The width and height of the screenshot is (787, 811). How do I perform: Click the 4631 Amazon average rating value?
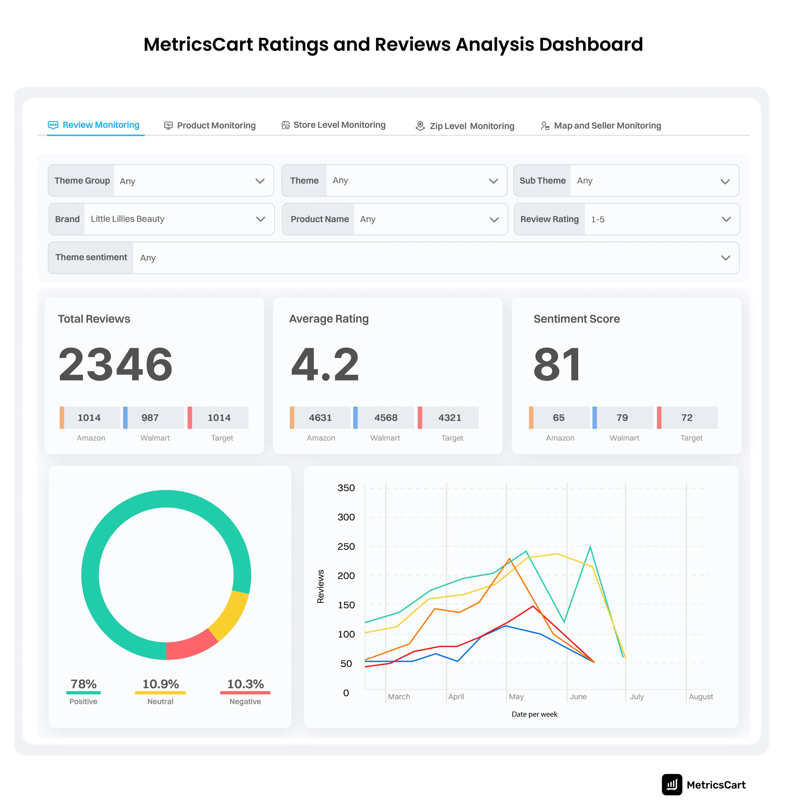coord(320,418)
